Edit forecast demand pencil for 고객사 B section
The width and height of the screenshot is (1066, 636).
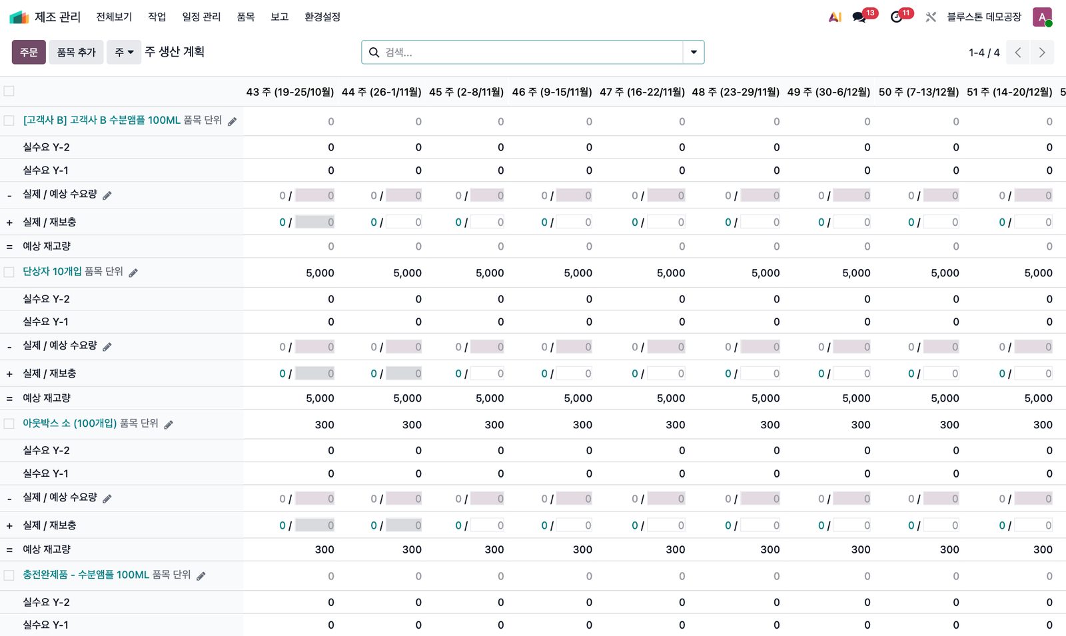(x=107, y=195)
